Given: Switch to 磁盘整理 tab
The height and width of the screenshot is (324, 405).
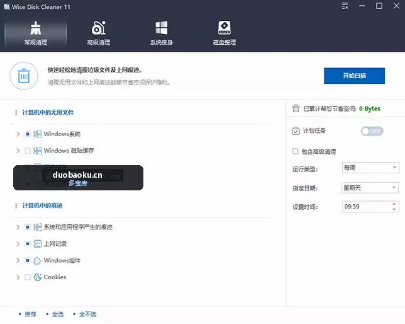Looking at the screenshot, I should (224, 33).
